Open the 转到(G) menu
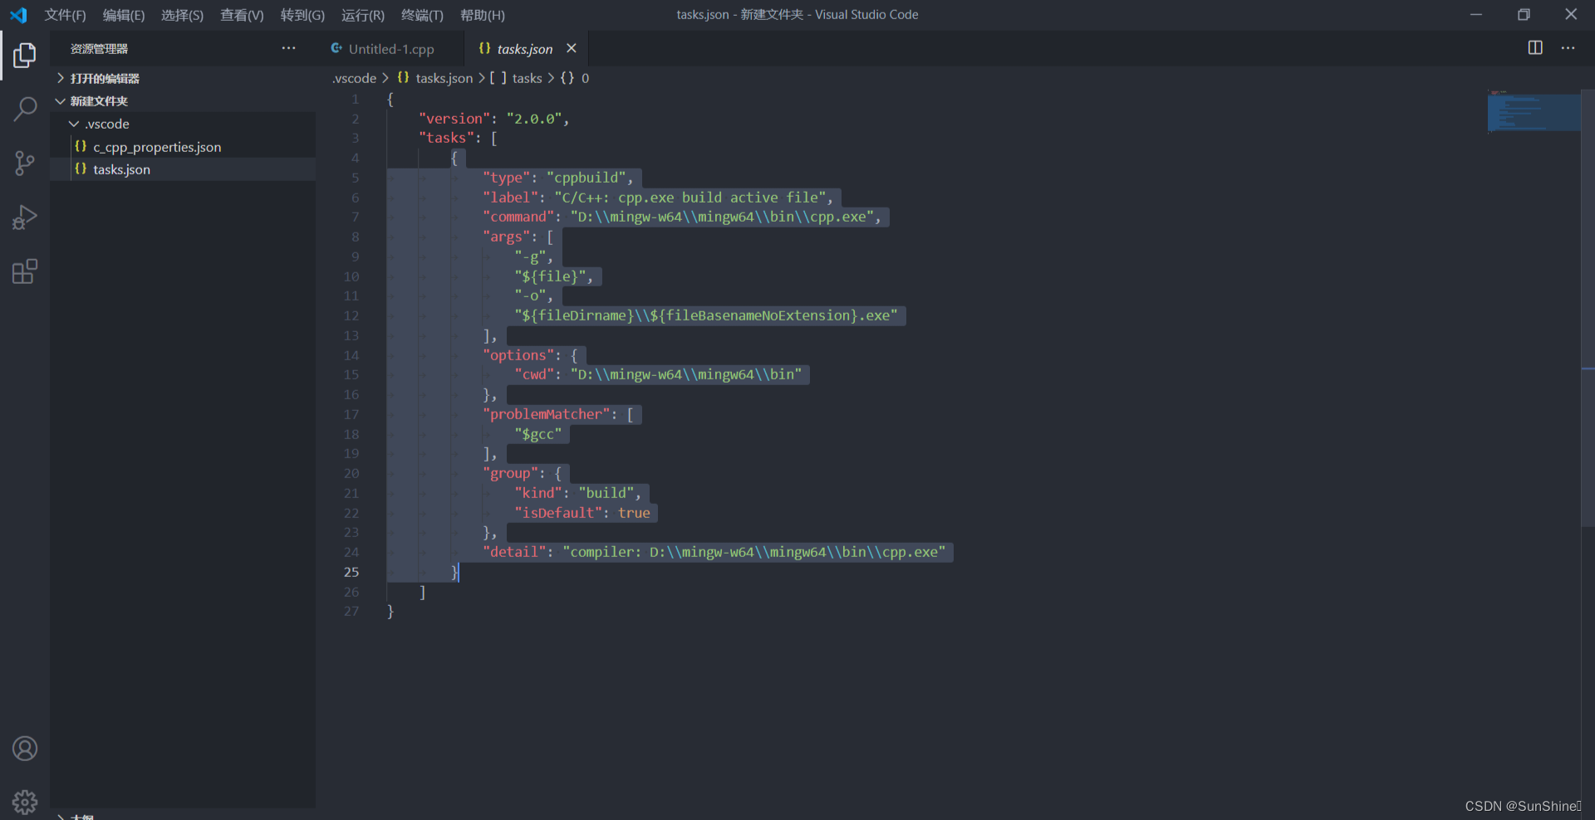Screen dimensions: 1595x820 pyautogui.click(x=302, y=15)
